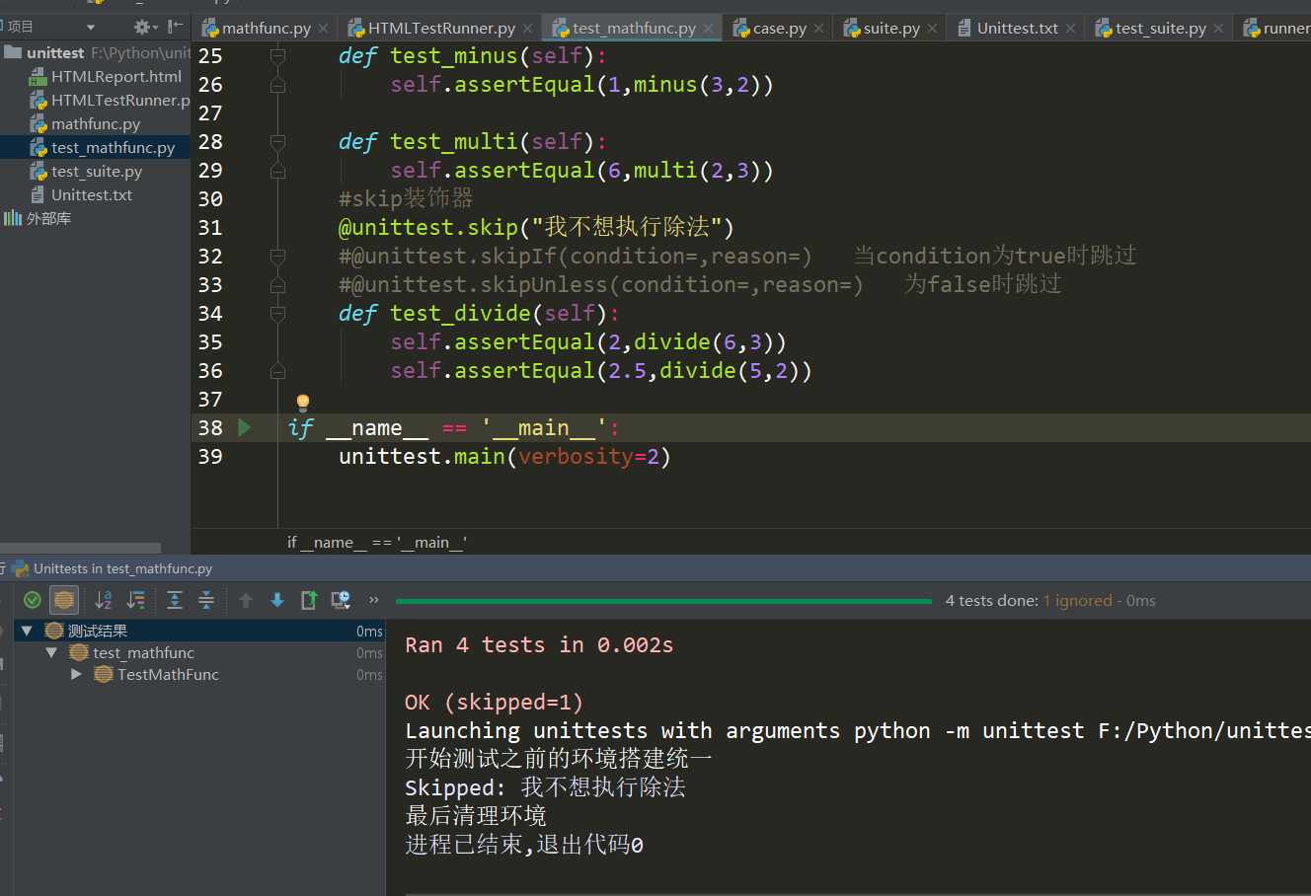Close the case.py tab
The height and width of the screenshot is (896, 1311).
click(818, 29)
